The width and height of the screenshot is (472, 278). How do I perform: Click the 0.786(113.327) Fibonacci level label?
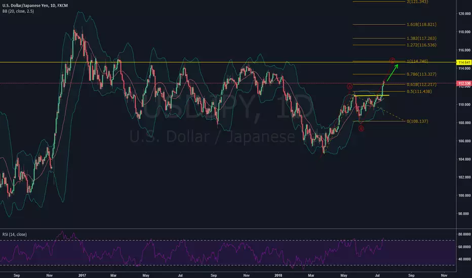(x=421, y=74)
